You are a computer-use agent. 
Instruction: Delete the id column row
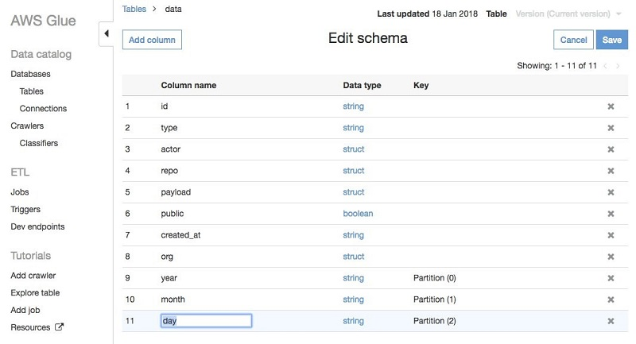[611, 106]
